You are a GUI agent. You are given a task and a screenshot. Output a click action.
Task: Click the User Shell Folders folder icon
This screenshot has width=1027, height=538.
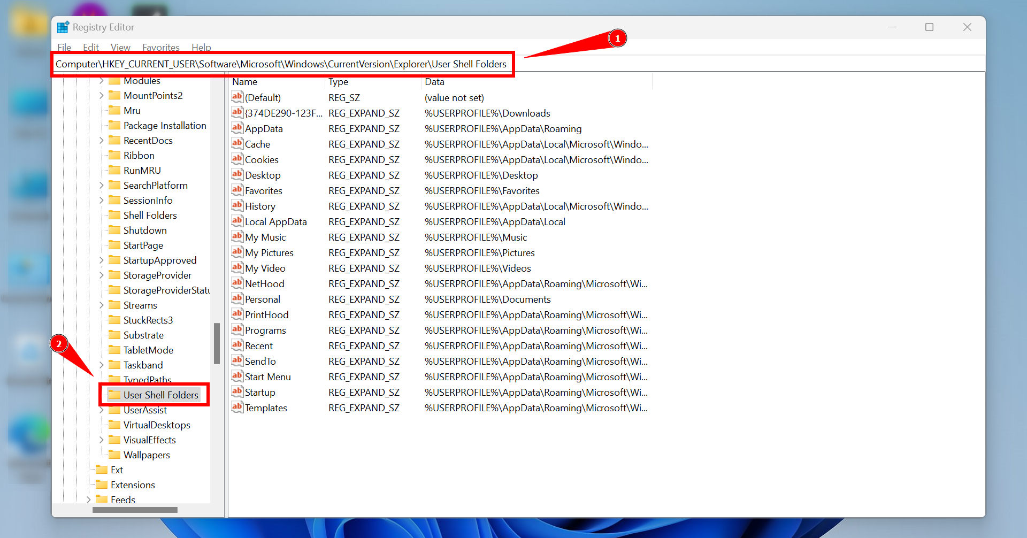point(115,395)
